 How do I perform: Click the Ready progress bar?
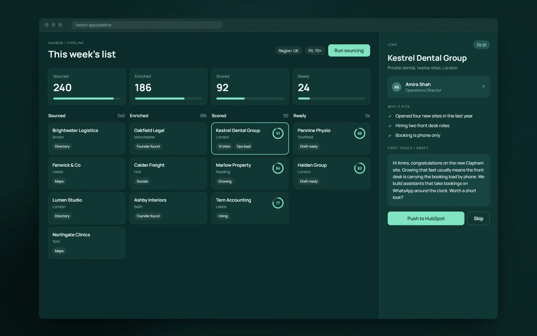332,98
